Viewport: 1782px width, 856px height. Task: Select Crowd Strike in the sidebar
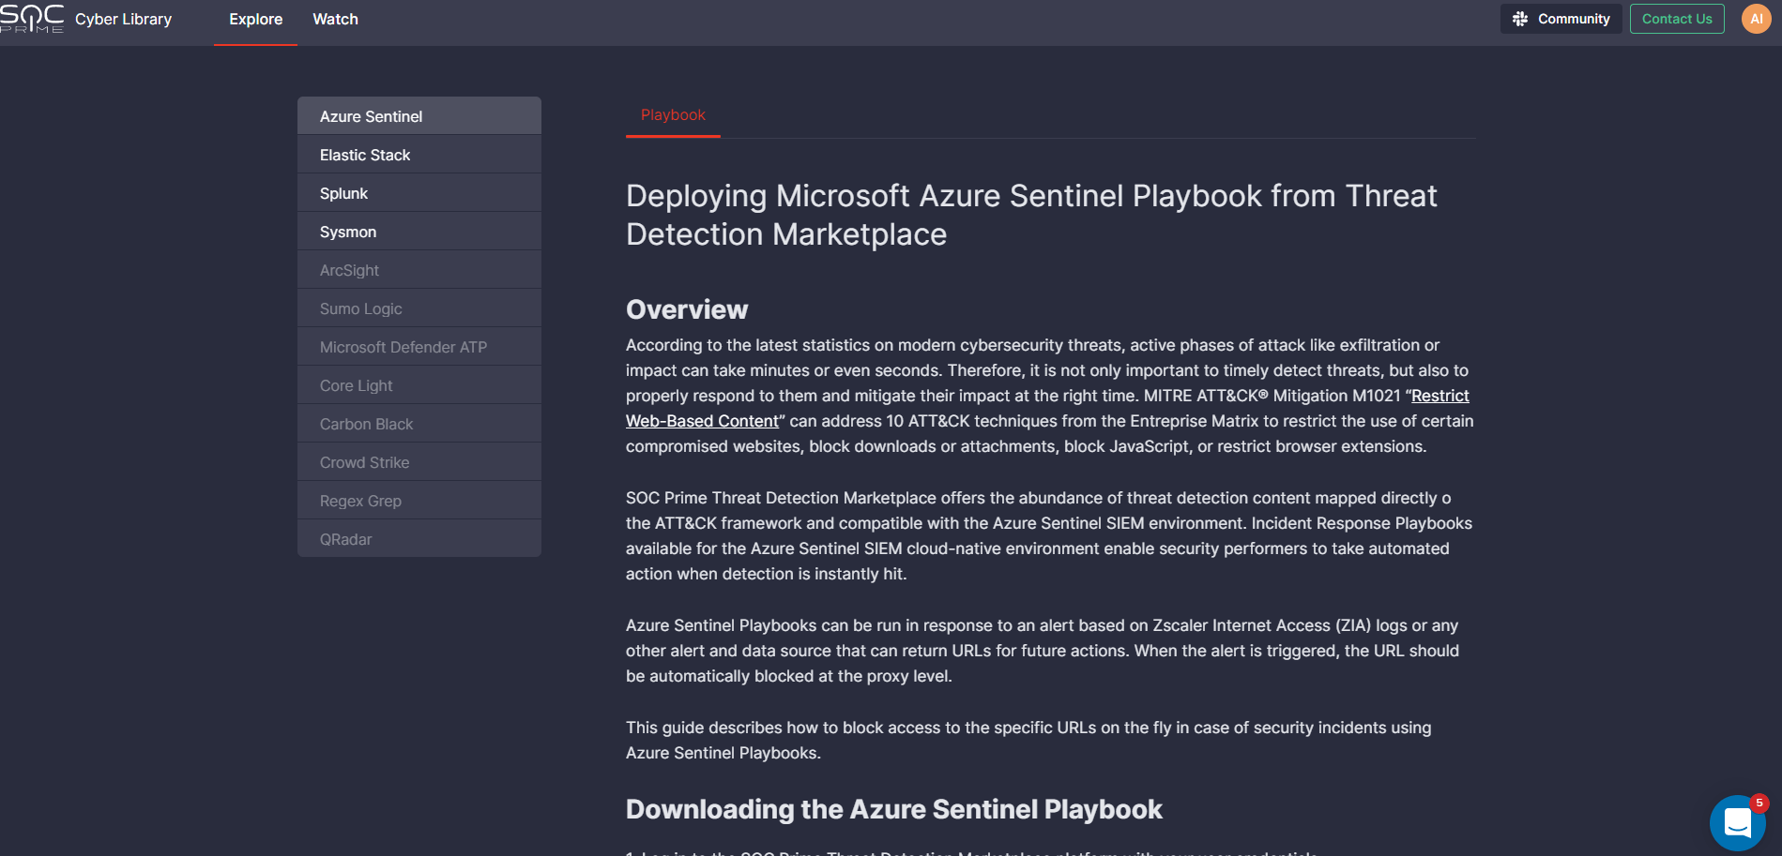419,461
